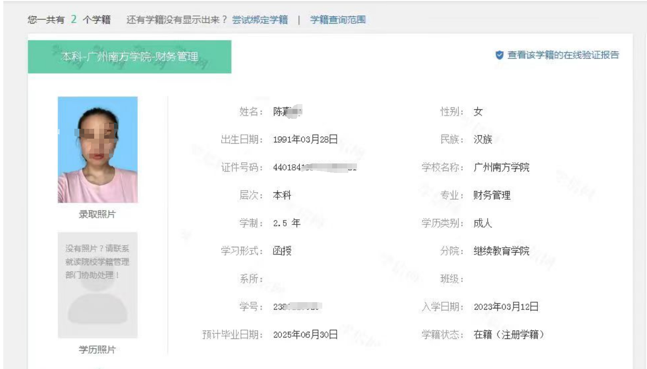Click the shield icon beside the verification report link
The height and width of the screenshot is (369, 647).
(x=499, y=55)
